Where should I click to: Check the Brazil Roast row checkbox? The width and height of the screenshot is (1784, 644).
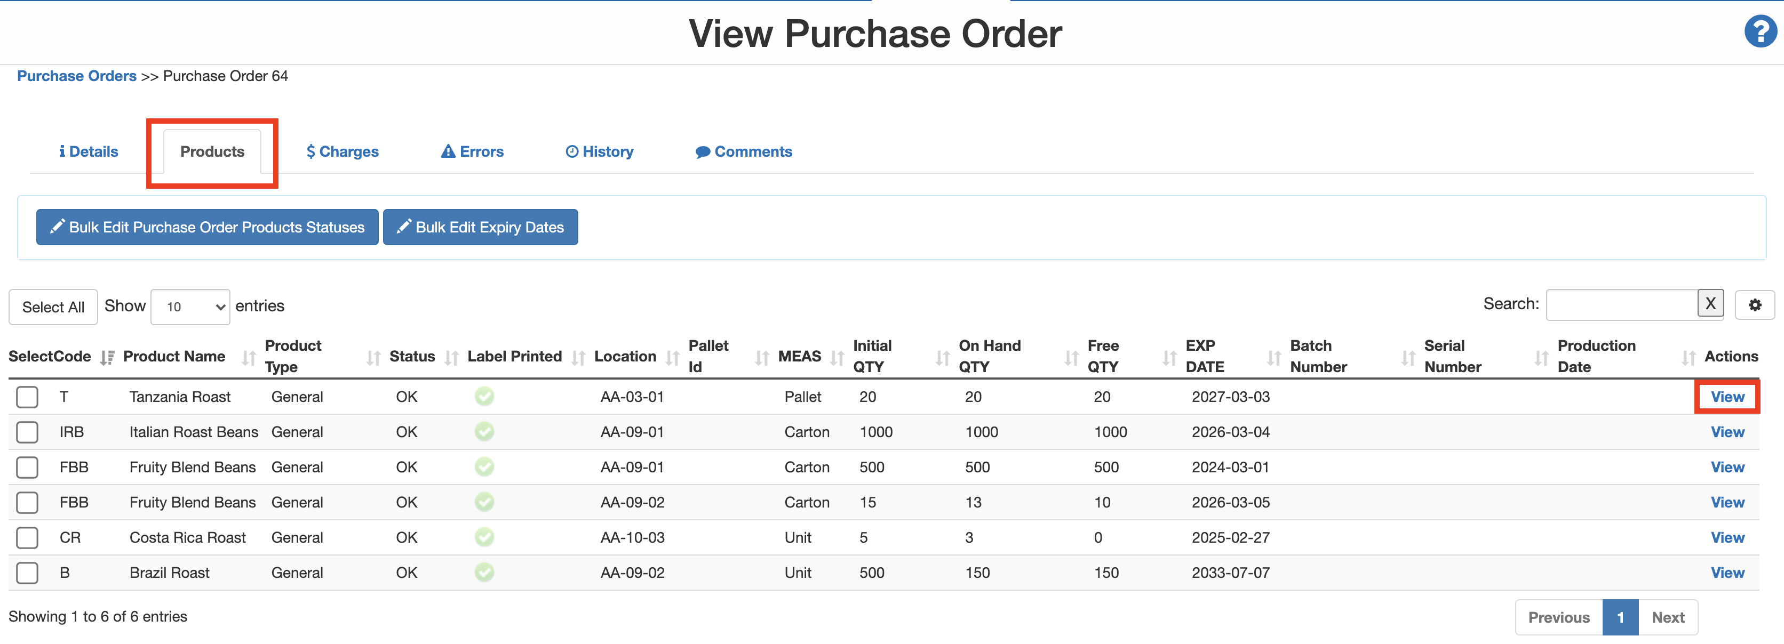tap(27, 573)
